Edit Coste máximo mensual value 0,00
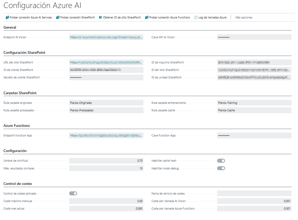Viewport: 298px width, 220px height. [x=106, y=201]
